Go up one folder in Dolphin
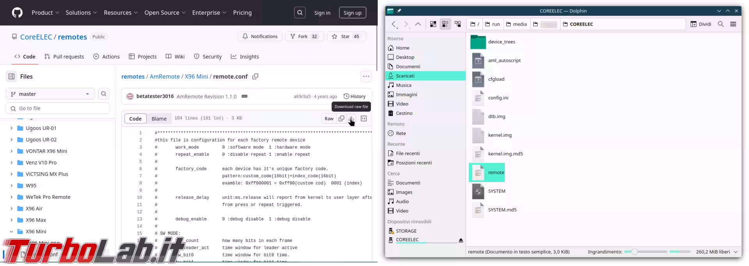Screen dimensions: 749x266 click(x=418, y=24)
